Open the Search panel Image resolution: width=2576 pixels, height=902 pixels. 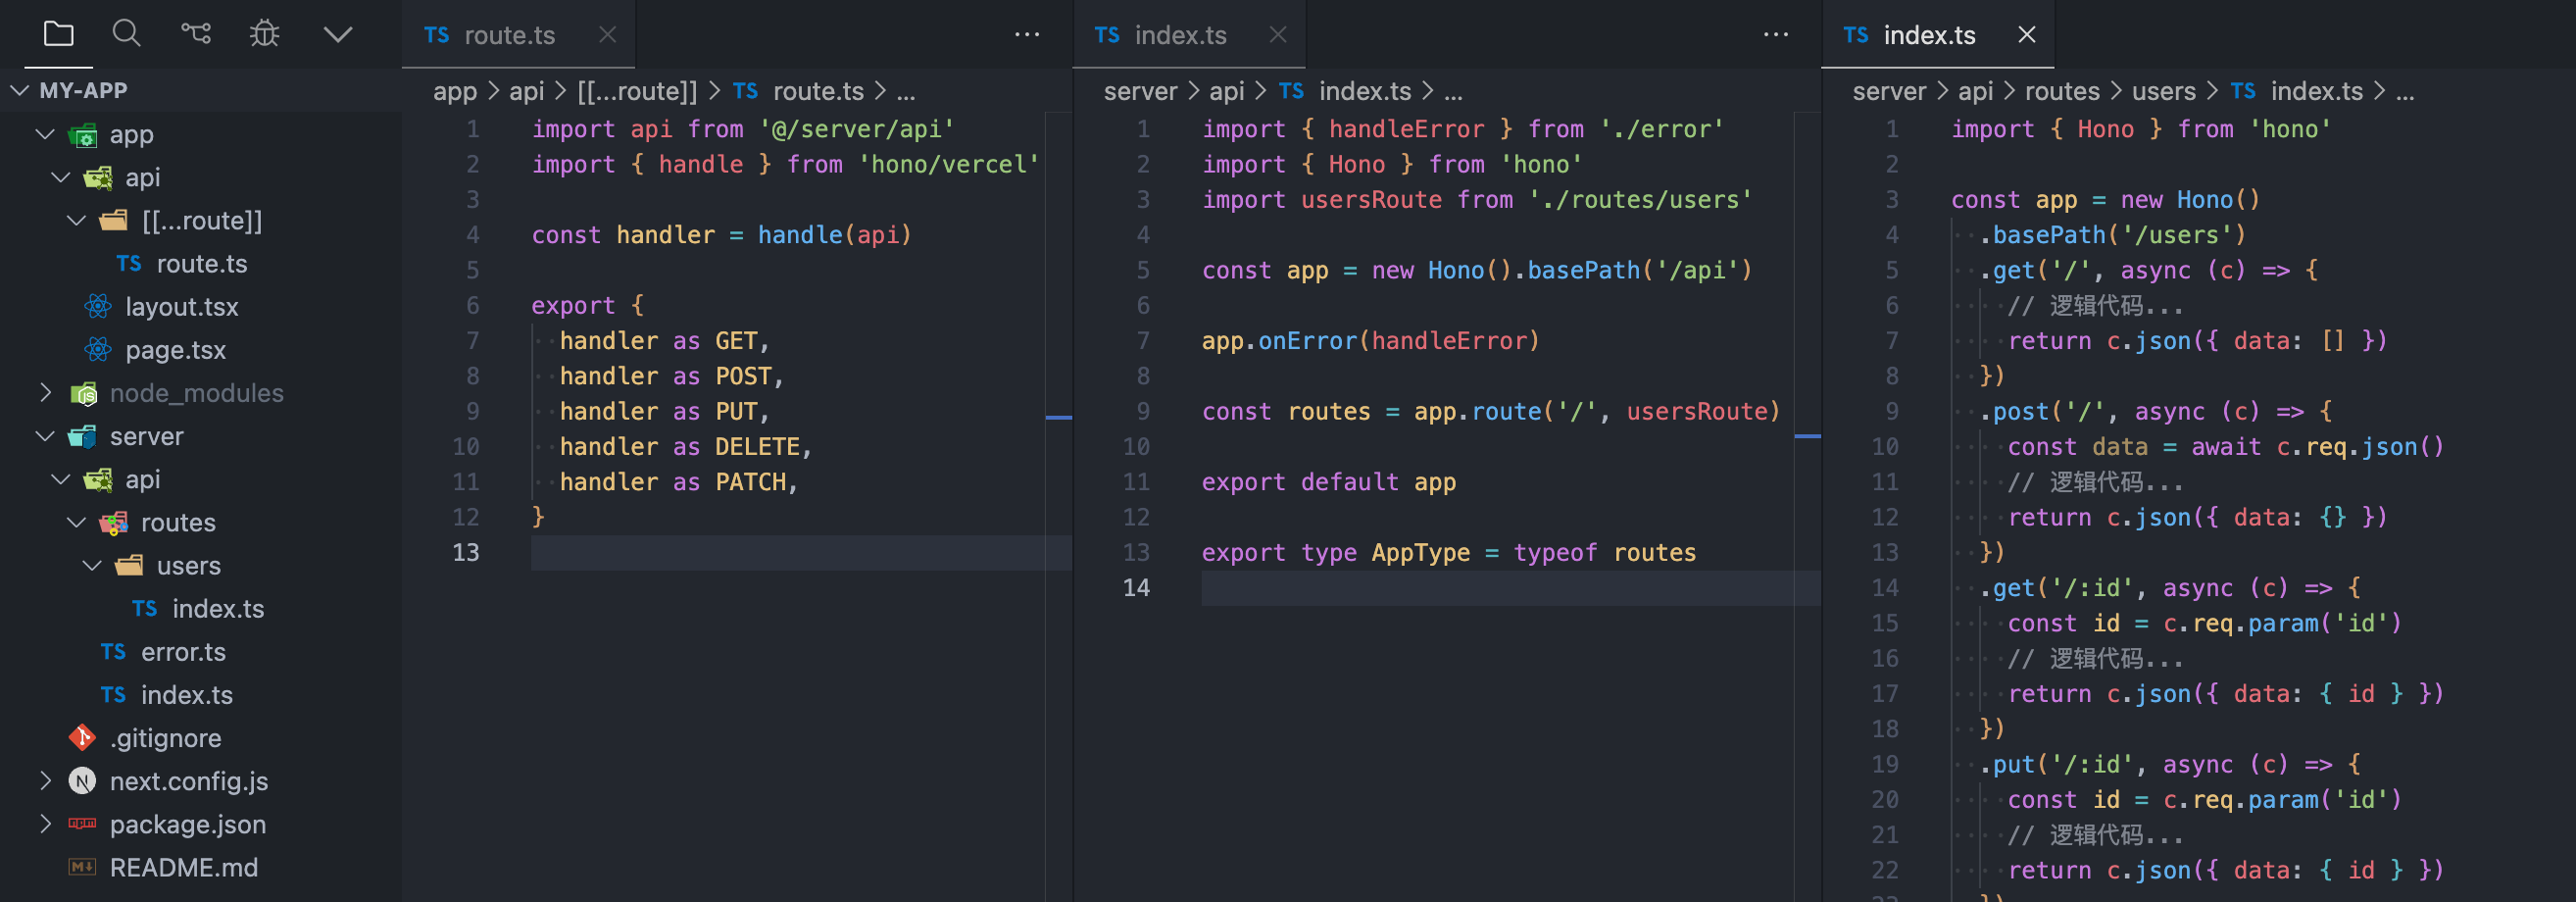point(127,33)
